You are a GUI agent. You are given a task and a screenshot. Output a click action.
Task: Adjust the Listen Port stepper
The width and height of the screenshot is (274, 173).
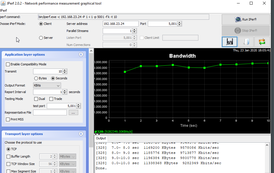[134, 38]
